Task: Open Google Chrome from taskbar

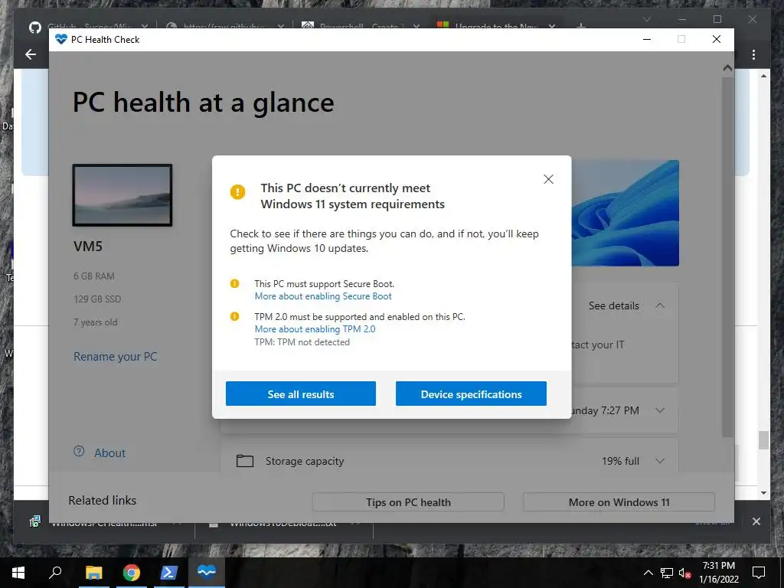Action: tap(132, 573)
